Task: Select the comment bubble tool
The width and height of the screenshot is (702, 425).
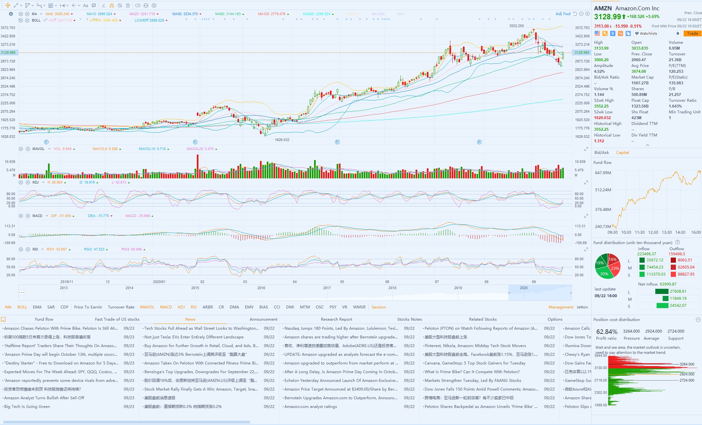Action: click(94, 5)
